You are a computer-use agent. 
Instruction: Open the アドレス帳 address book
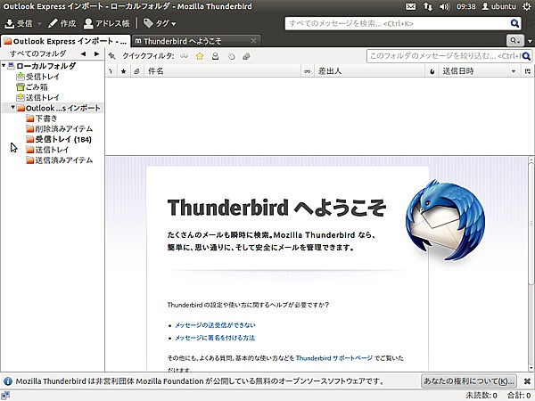click(x=106, y=23)
